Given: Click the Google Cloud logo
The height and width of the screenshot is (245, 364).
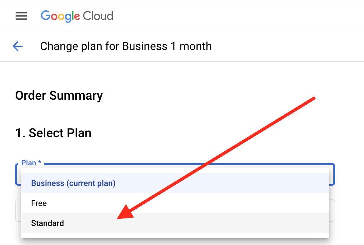Looking at the screenshot, I should (77, 16).
